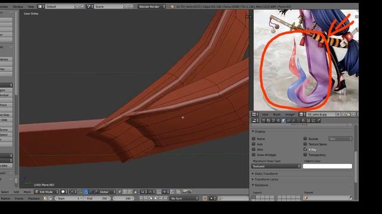Click the timeline Start frame field
382x214 pixels.
pyautogui.click(x=69, y=199)
